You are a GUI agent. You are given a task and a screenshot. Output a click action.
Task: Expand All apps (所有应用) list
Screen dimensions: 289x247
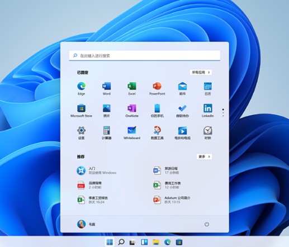[x=201, y=72]
